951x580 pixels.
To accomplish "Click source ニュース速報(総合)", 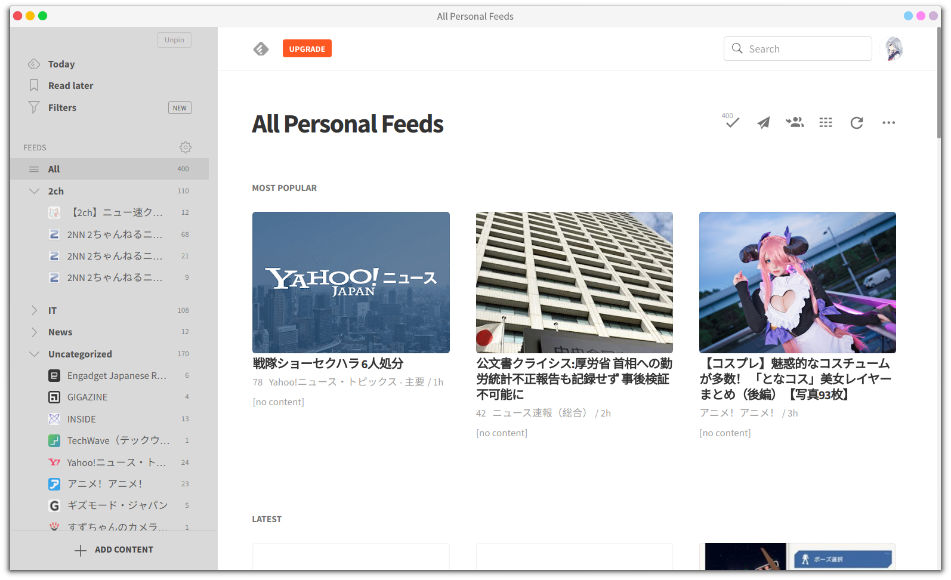I will click(x=541, y=413).
